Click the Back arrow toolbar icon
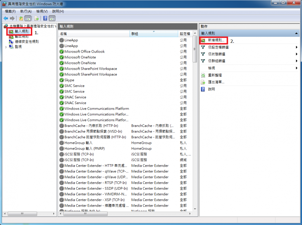302x225 pixels. point(6,18)
